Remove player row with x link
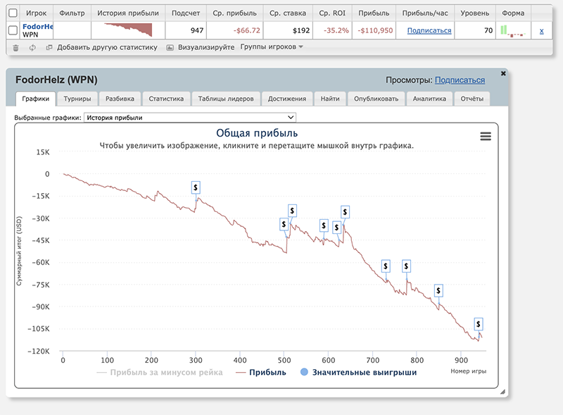The width and height of the screenshot is (563, 415). [541, 30]
